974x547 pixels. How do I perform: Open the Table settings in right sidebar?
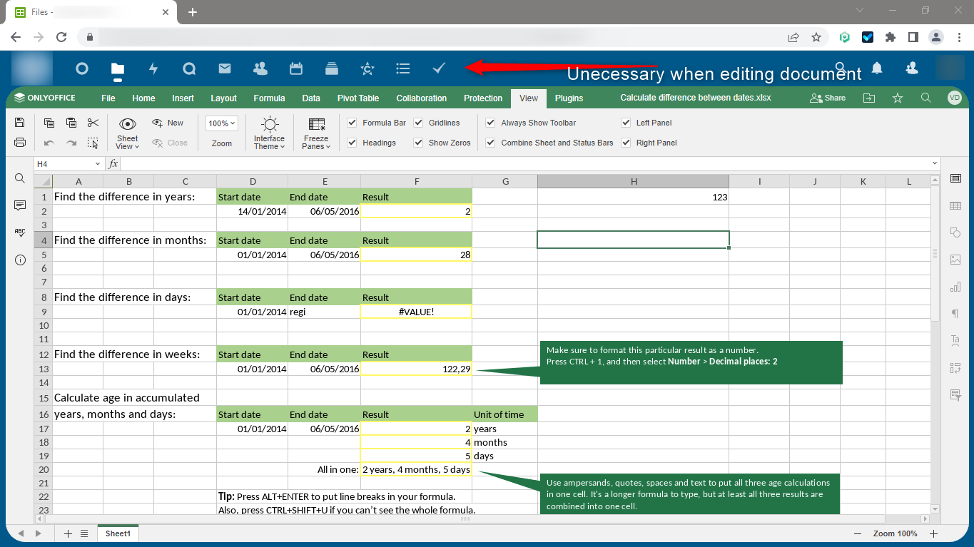click(x=955, y=205)
